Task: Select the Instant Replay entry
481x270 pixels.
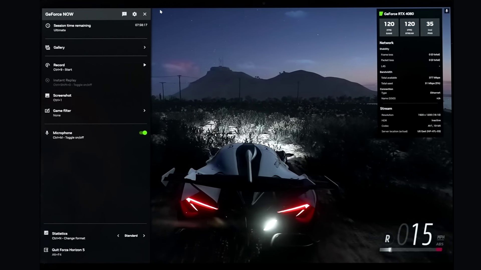Action: coord(65,80)
